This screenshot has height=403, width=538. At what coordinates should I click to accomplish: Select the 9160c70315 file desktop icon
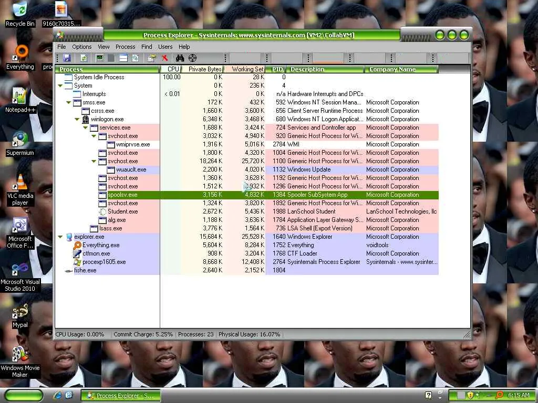tap(61, 14)
